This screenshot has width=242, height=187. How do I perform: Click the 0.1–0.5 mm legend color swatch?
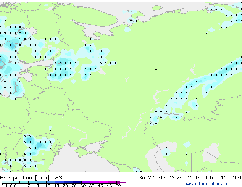pos(6,182)
